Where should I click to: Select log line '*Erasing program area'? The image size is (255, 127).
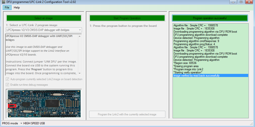pyautogui.click(x=210, y=66)
